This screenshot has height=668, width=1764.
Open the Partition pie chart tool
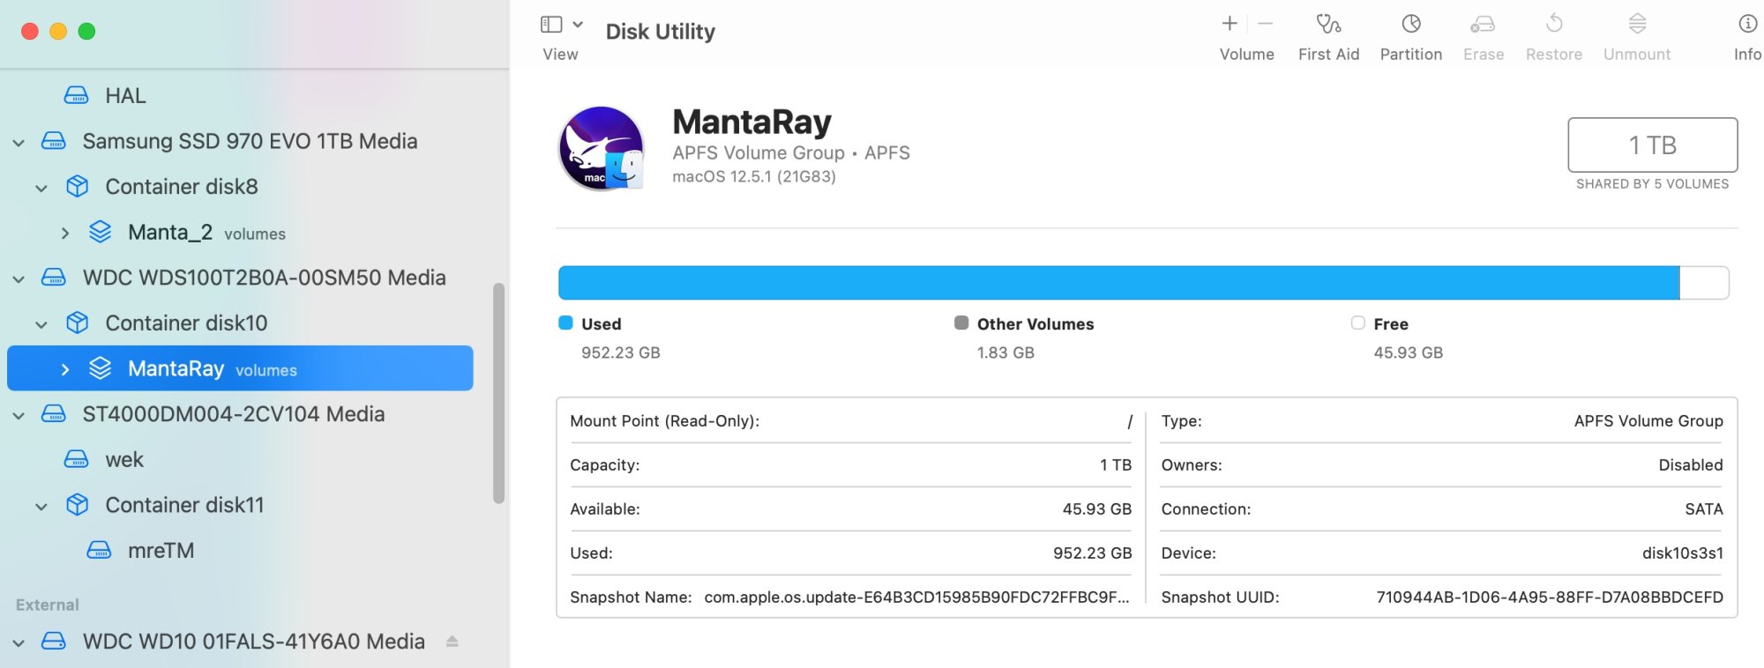click(x=1411, y=24)
